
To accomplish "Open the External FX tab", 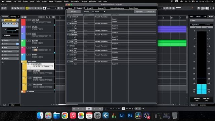I will coord(102,8).
